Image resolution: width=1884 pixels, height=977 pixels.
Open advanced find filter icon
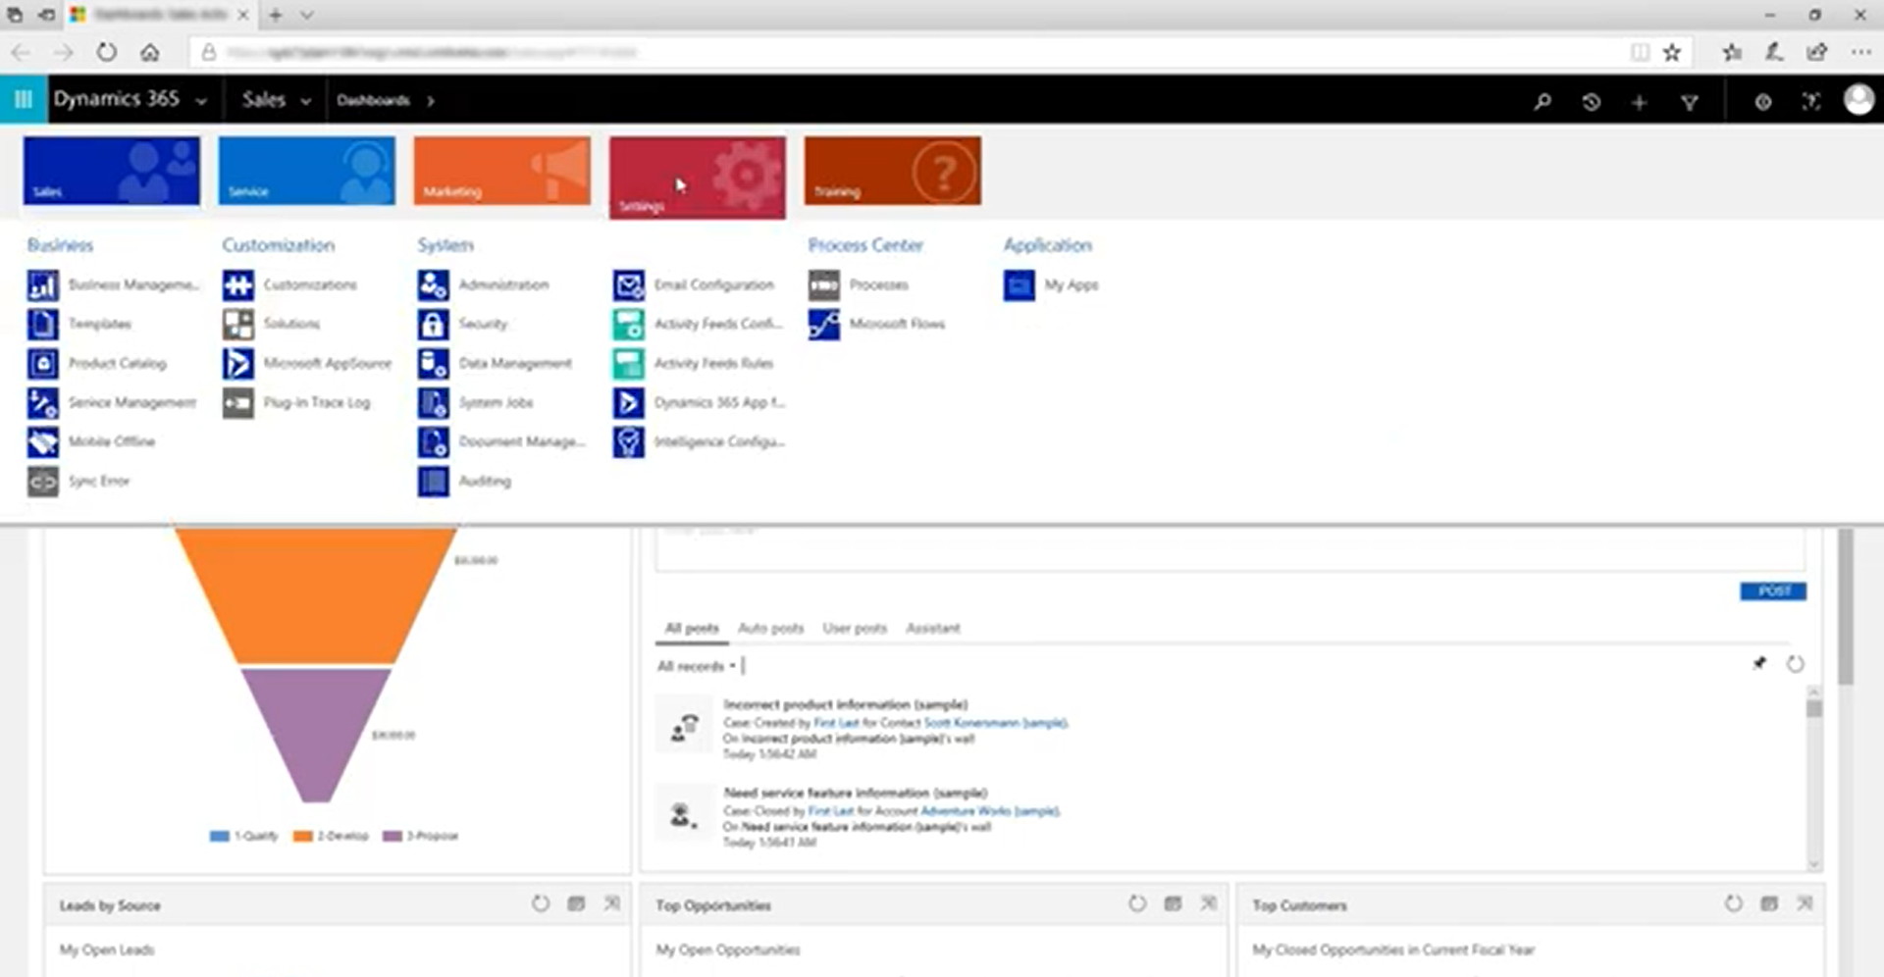click(x=1689, y=101)
